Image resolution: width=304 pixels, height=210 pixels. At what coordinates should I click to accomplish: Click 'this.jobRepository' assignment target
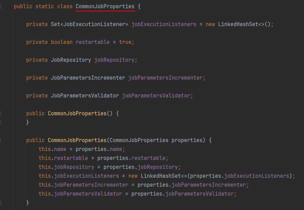click(x=66, y=167)
